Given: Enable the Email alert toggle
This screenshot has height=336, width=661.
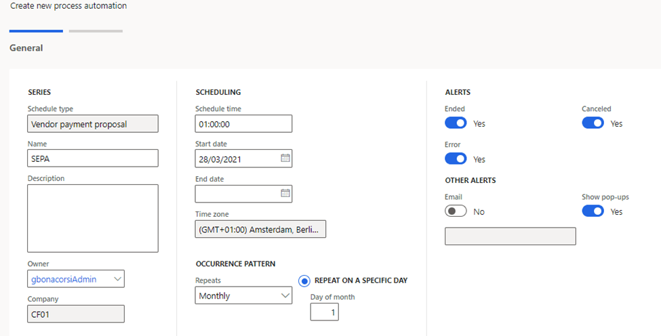Looking at the screenshot, I should tap(456, 211).
